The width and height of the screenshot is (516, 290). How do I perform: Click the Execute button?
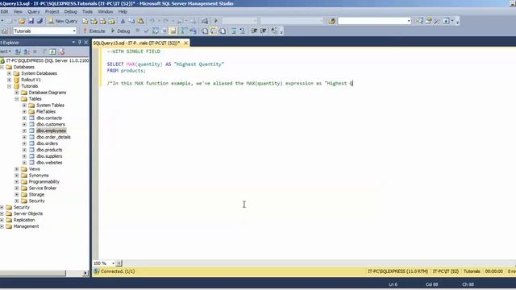tap(94, 31)
